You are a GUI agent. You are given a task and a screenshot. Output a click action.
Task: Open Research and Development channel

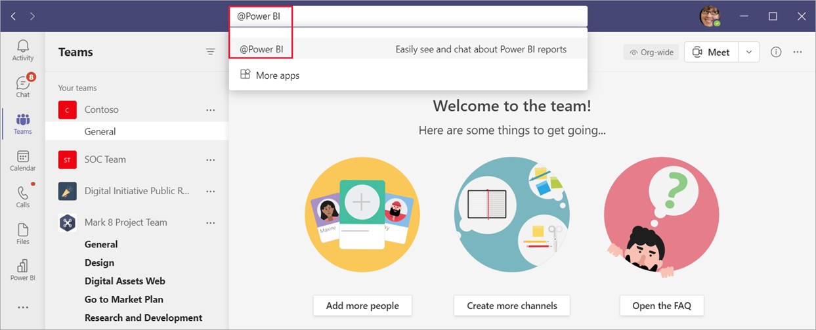coord(143,318)
